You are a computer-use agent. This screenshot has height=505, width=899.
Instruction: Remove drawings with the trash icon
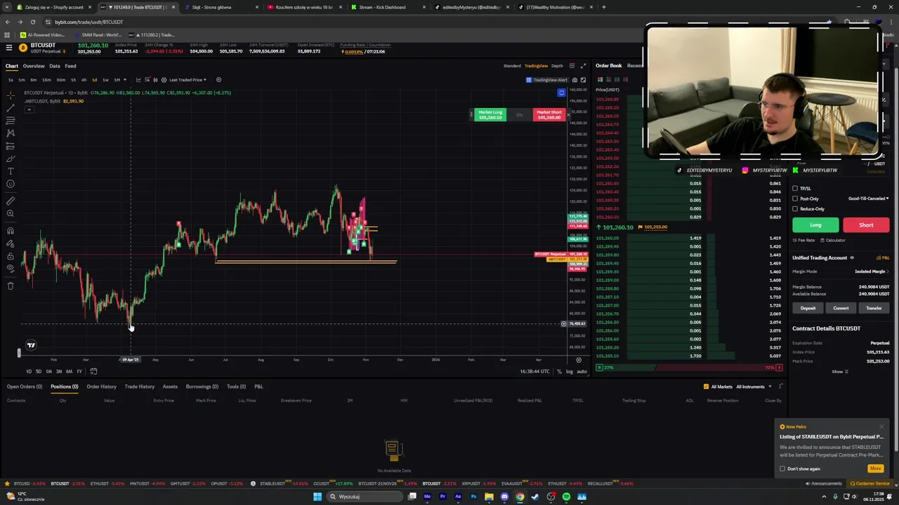click(x=11, y=285)
